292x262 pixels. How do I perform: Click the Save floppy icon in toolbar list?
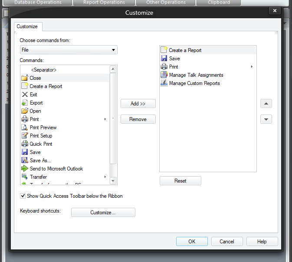[164, 58]
